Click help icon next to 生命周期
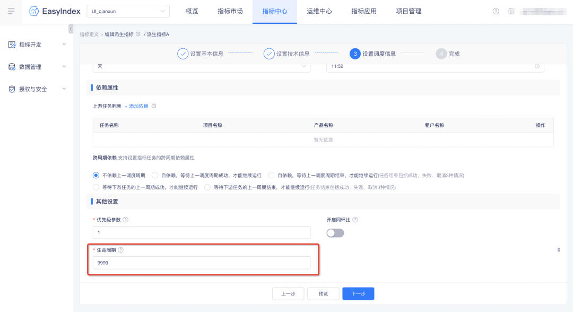573x312 pixels. [120, 250]
